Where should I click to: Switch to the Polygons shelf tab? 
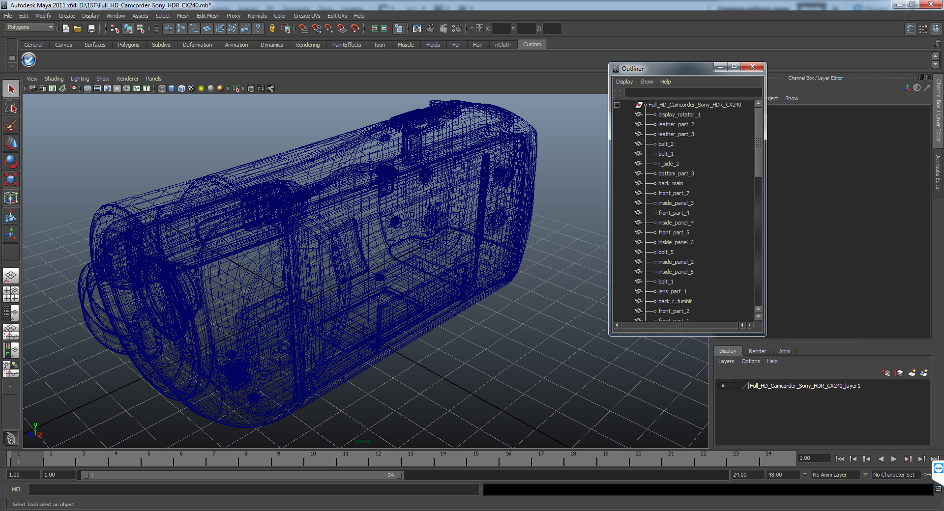pyautogui.click(x=128, y=45)
